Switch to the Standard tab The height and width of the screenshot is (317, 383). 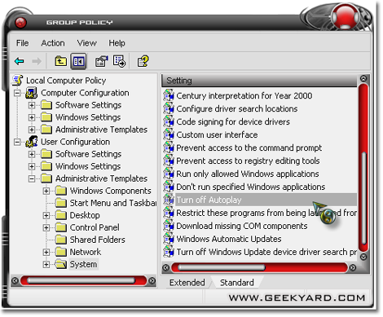pos(237,283)
